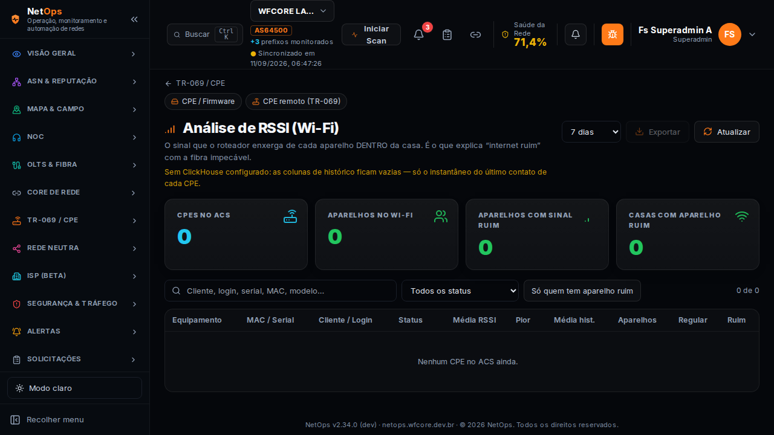
Task: Click the shield icon beside Saúde da Rede
Action: 506,34
